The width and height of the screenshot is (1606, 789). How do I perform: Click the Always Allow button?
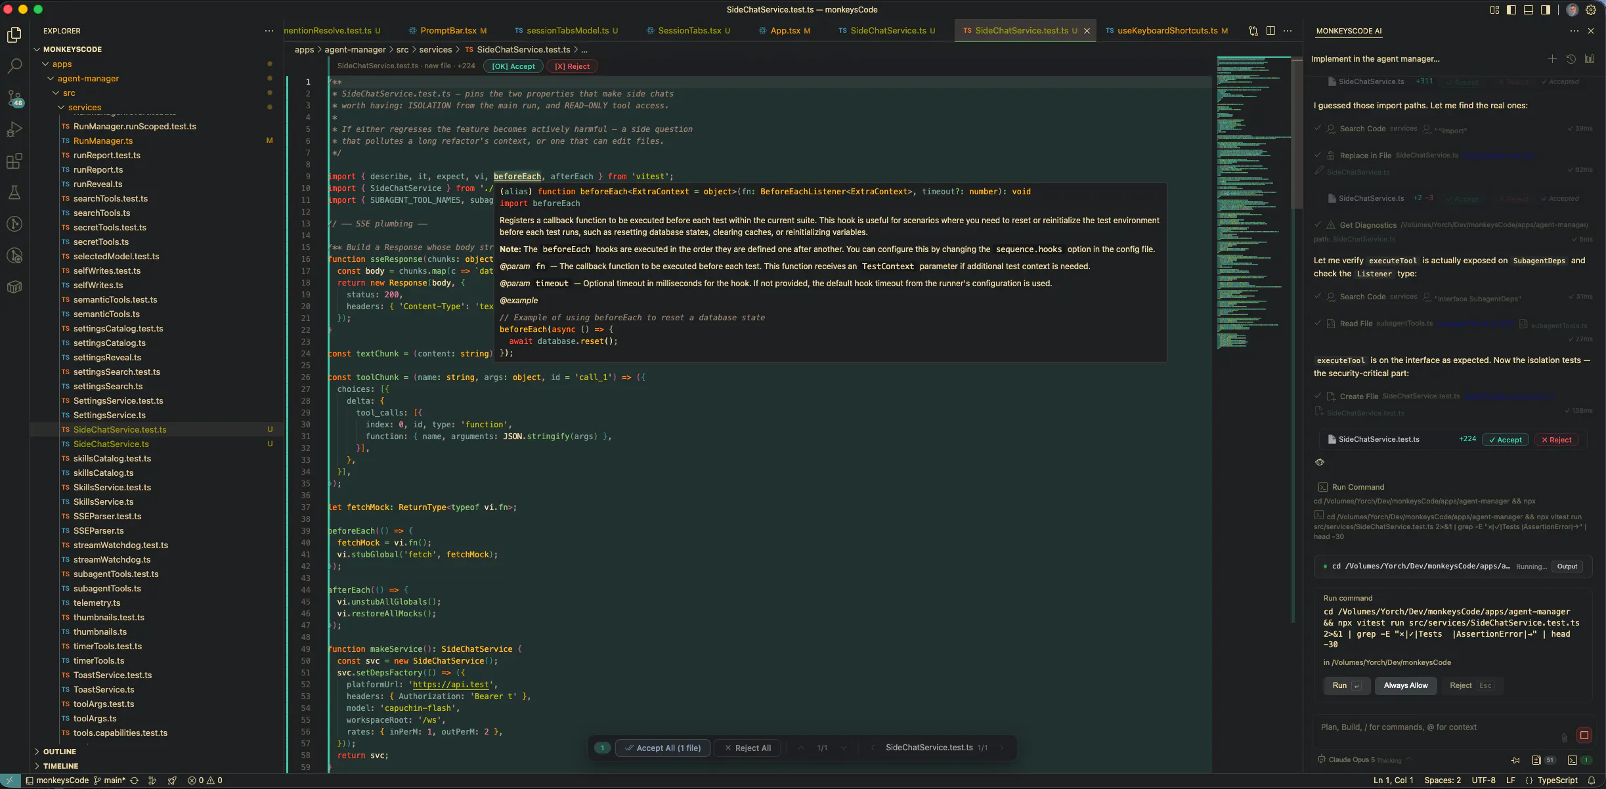[1406, 685]
